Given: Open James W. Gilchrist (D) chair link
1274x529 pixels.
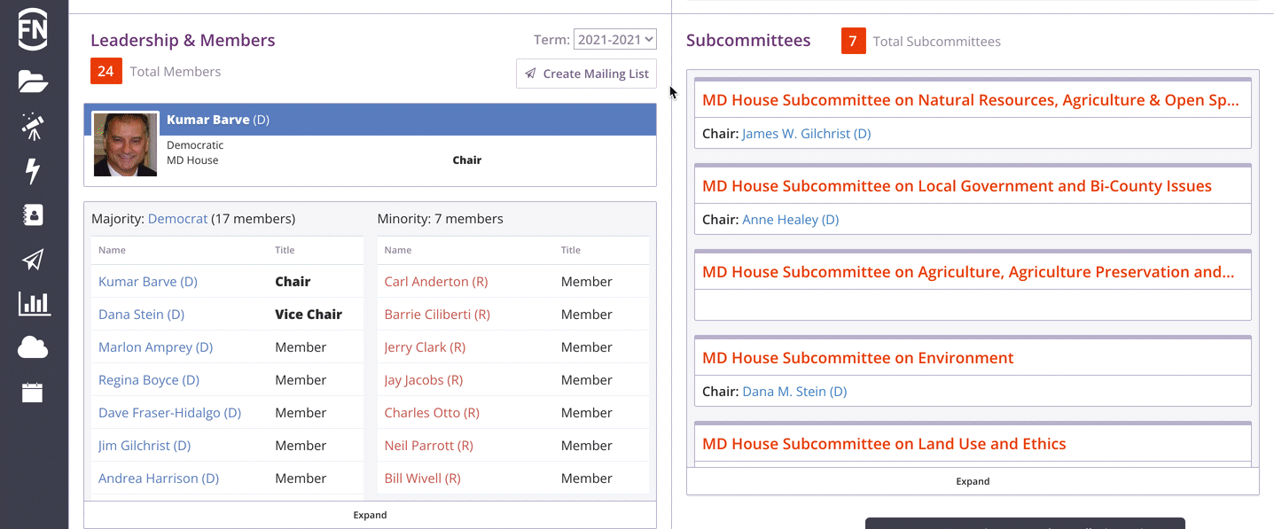Looking at the screenshot, I should (x=807, y=134).
